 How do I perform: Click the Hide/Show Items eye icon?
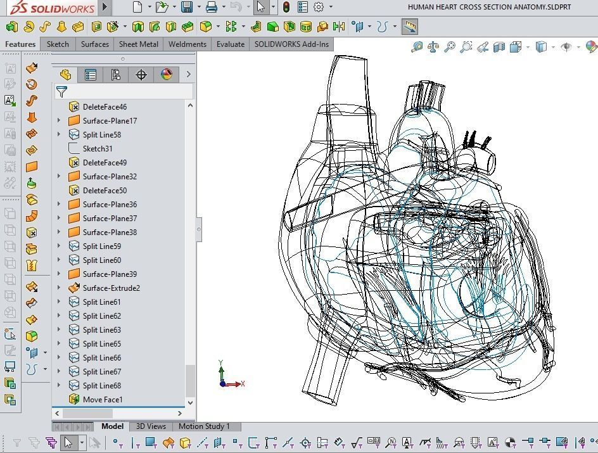click(567, 47)
